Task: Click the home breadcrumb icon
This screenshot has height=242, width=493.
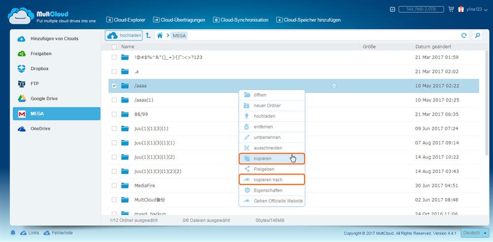Action: coord(160,35)
